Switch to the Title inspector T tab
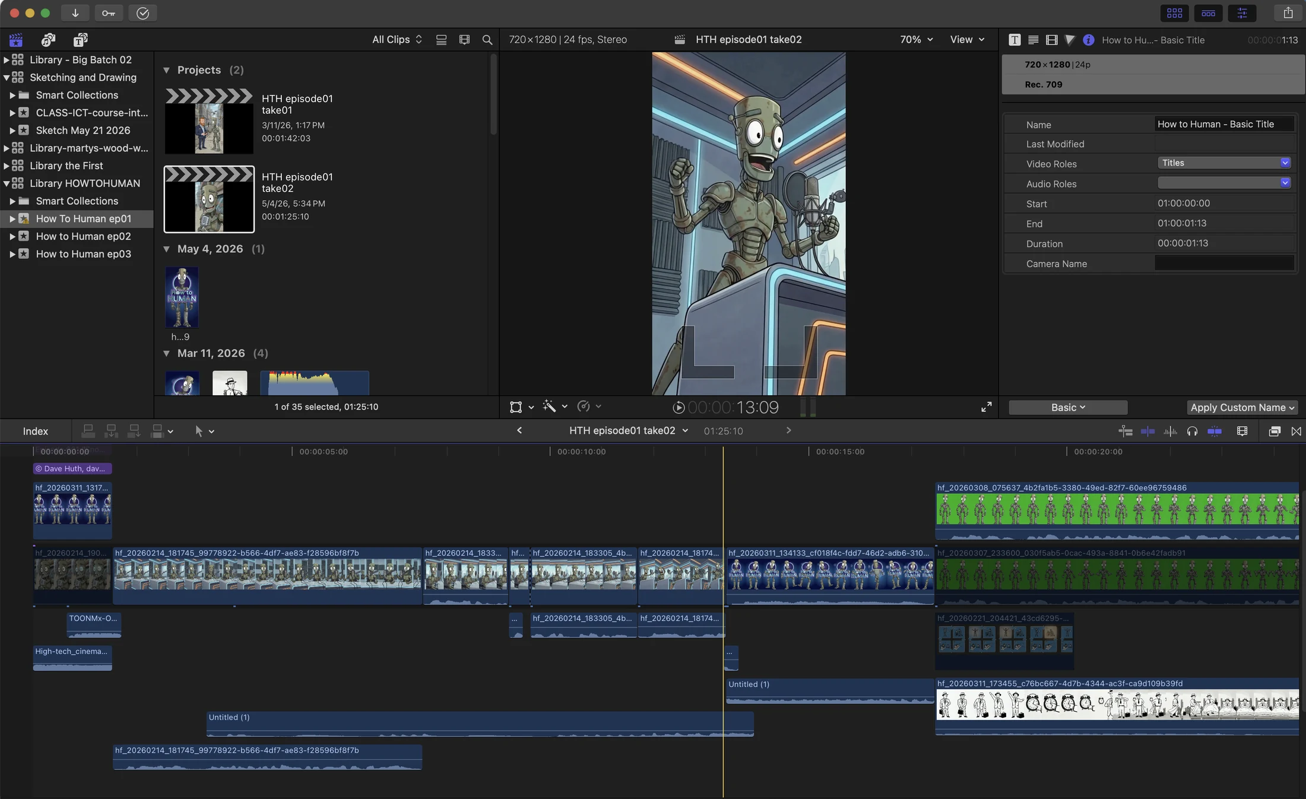Image resolution: width=1306 pixels, height=799 pixels. [1015, 40]
